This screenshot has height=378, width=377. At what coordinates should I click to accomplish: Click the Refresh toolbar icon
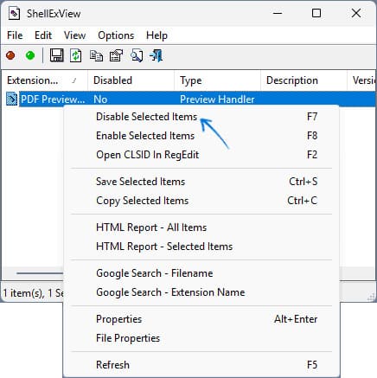(x=76, y=55)
